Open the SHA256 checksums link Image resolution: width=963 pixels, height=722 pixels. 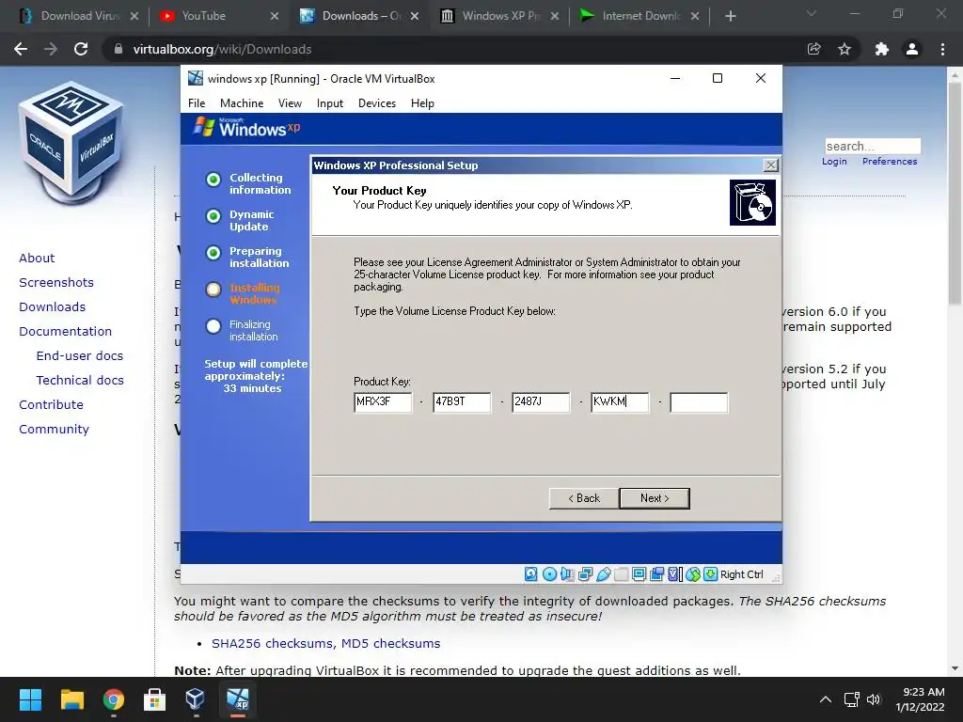pyautogui.click(x=273, y=643)
